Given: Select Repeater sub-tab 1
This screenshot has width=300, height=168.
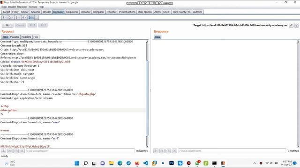Looking at the screenshot, I should [4, 18].
